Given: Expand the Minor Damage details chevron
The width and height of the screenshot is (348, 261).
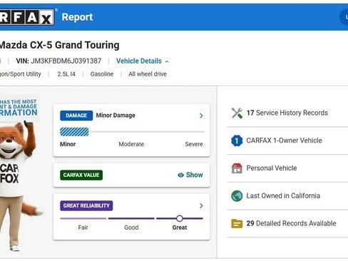Looking at the screenshot, I should click(x=201, y=116).
